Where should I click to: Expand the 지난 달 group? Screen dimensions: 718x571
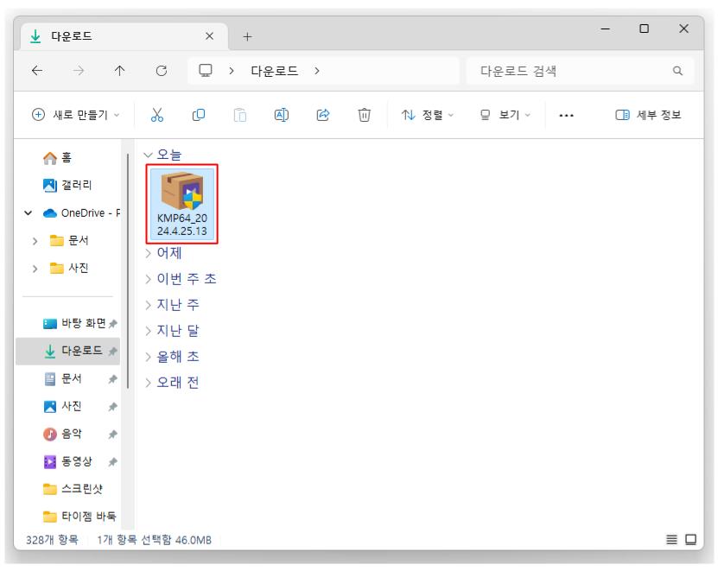coord(148,331)
